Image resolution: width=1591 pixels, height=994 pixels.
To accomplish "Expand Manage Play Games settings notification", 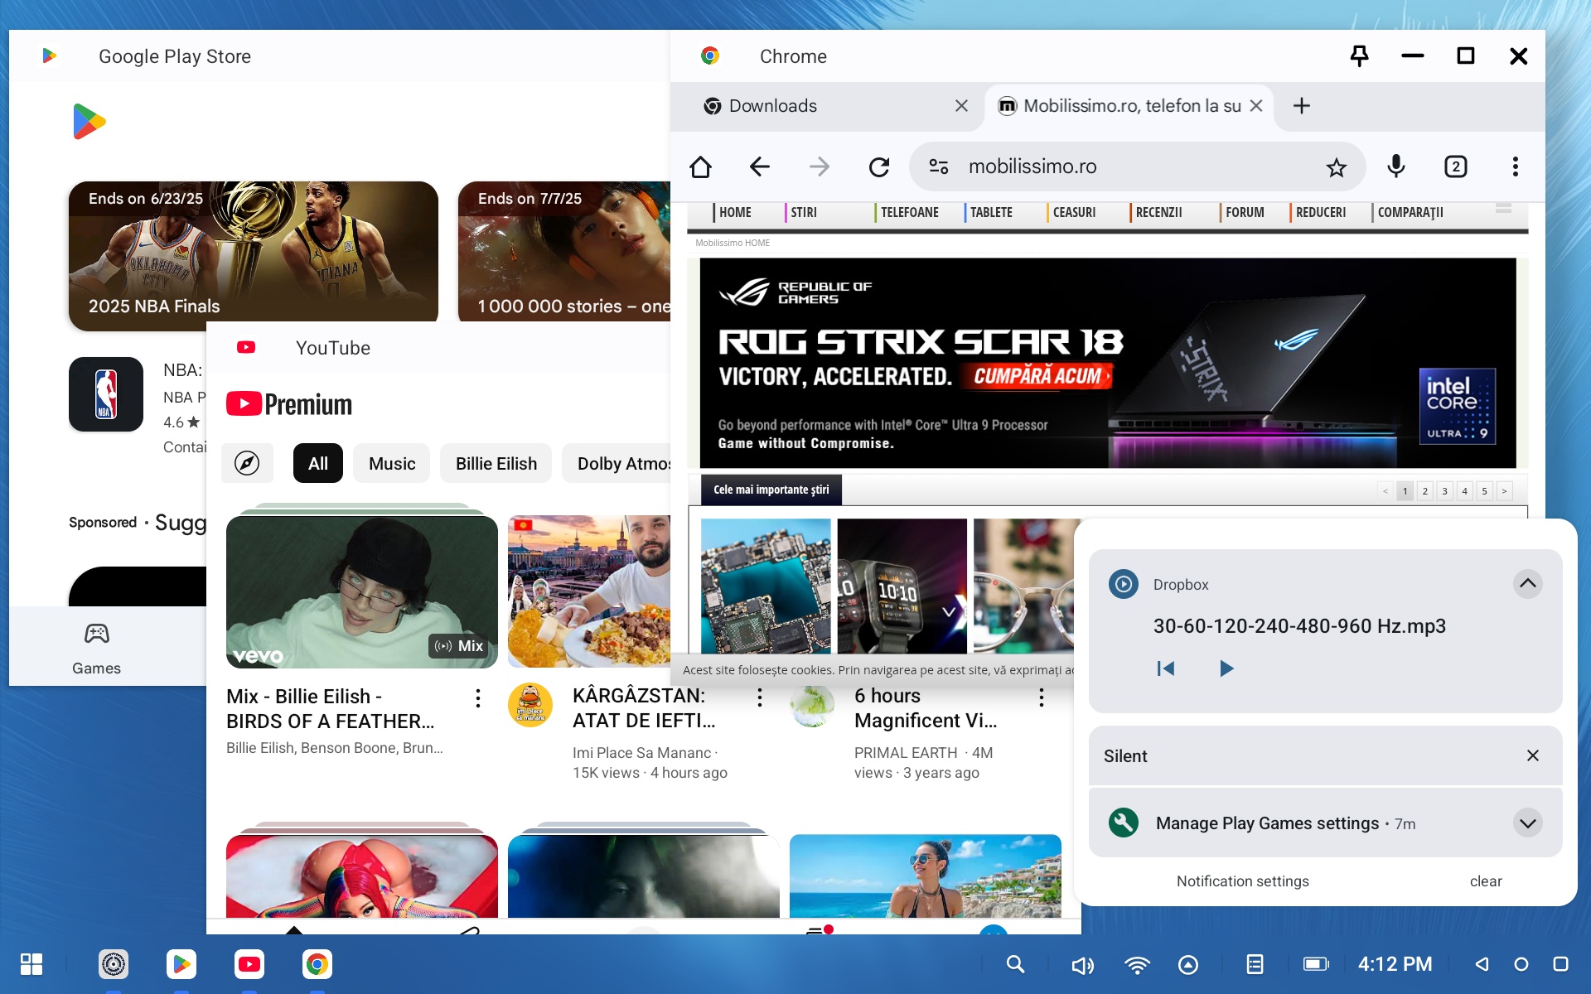I will (1527, 823).
